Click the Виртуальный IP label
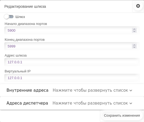 (17, 71)
